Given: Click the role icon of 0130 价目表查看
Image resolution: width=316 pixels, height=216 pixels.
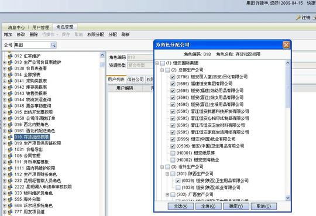Looking at the screenshot, I should coord(10,68).
